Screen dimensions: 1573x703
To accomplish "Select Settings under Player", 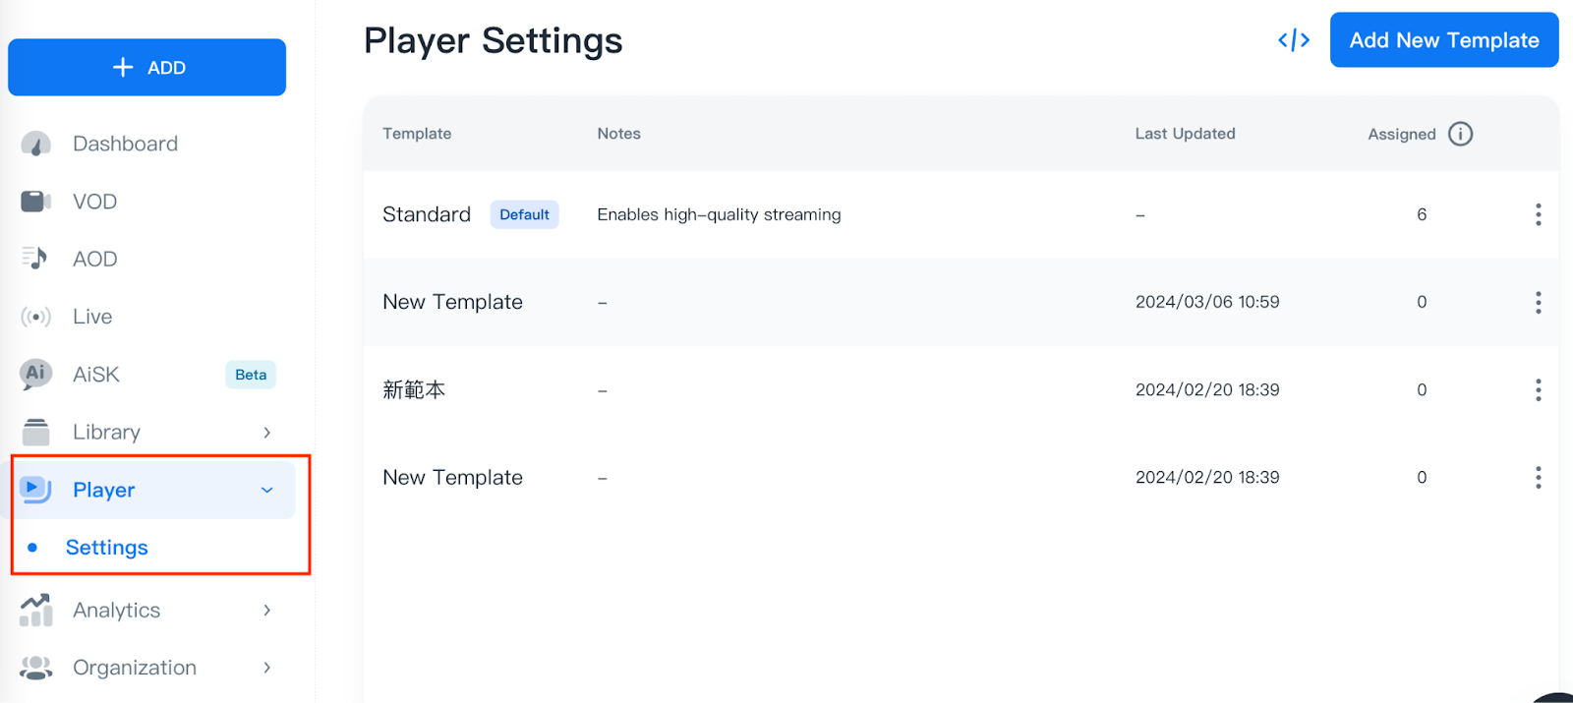I will point(106,548).
